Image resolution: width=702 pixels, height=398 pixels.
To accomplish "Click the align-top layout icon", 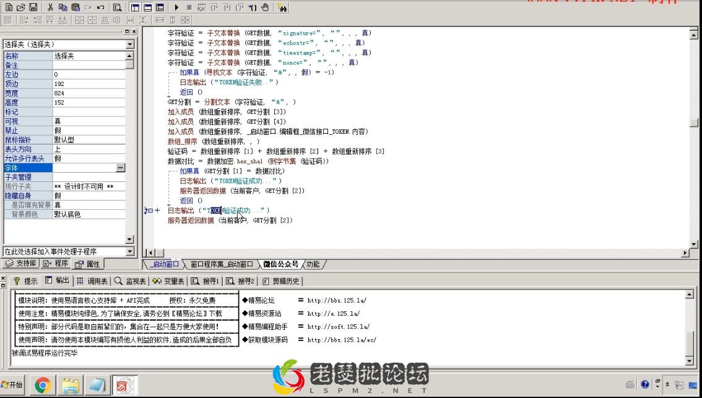I will click(50, 20).
